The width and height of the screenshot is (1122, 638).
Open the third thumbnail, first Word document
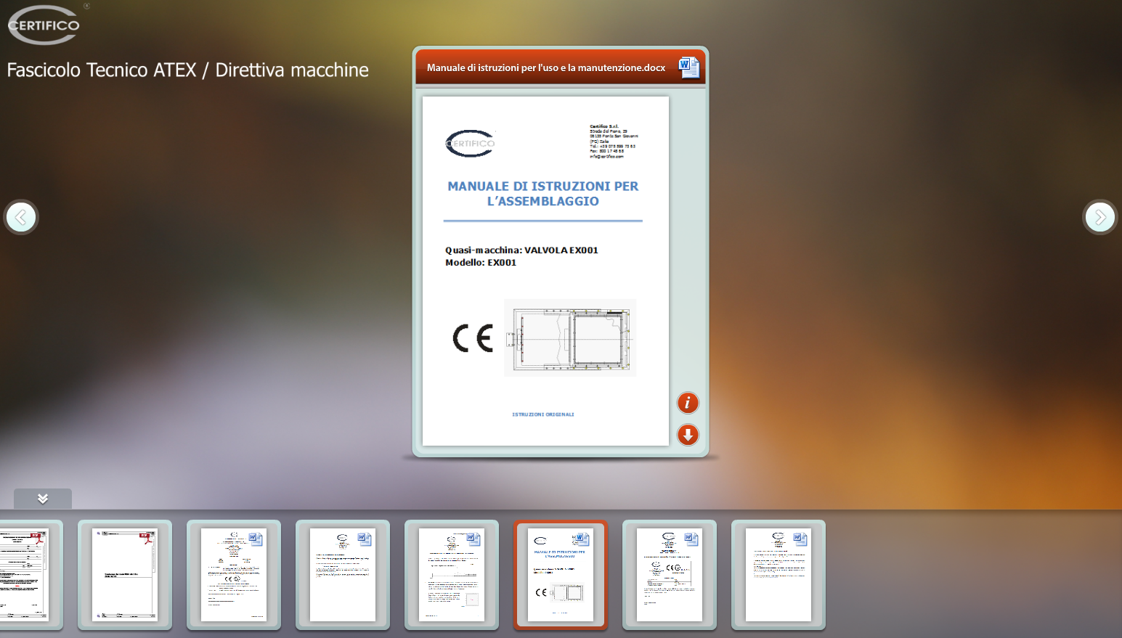click(234, 574)
